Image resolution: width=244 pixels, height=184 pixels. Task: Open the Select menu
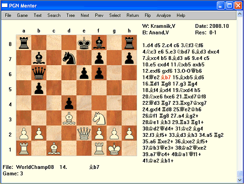tap(115, 16)
